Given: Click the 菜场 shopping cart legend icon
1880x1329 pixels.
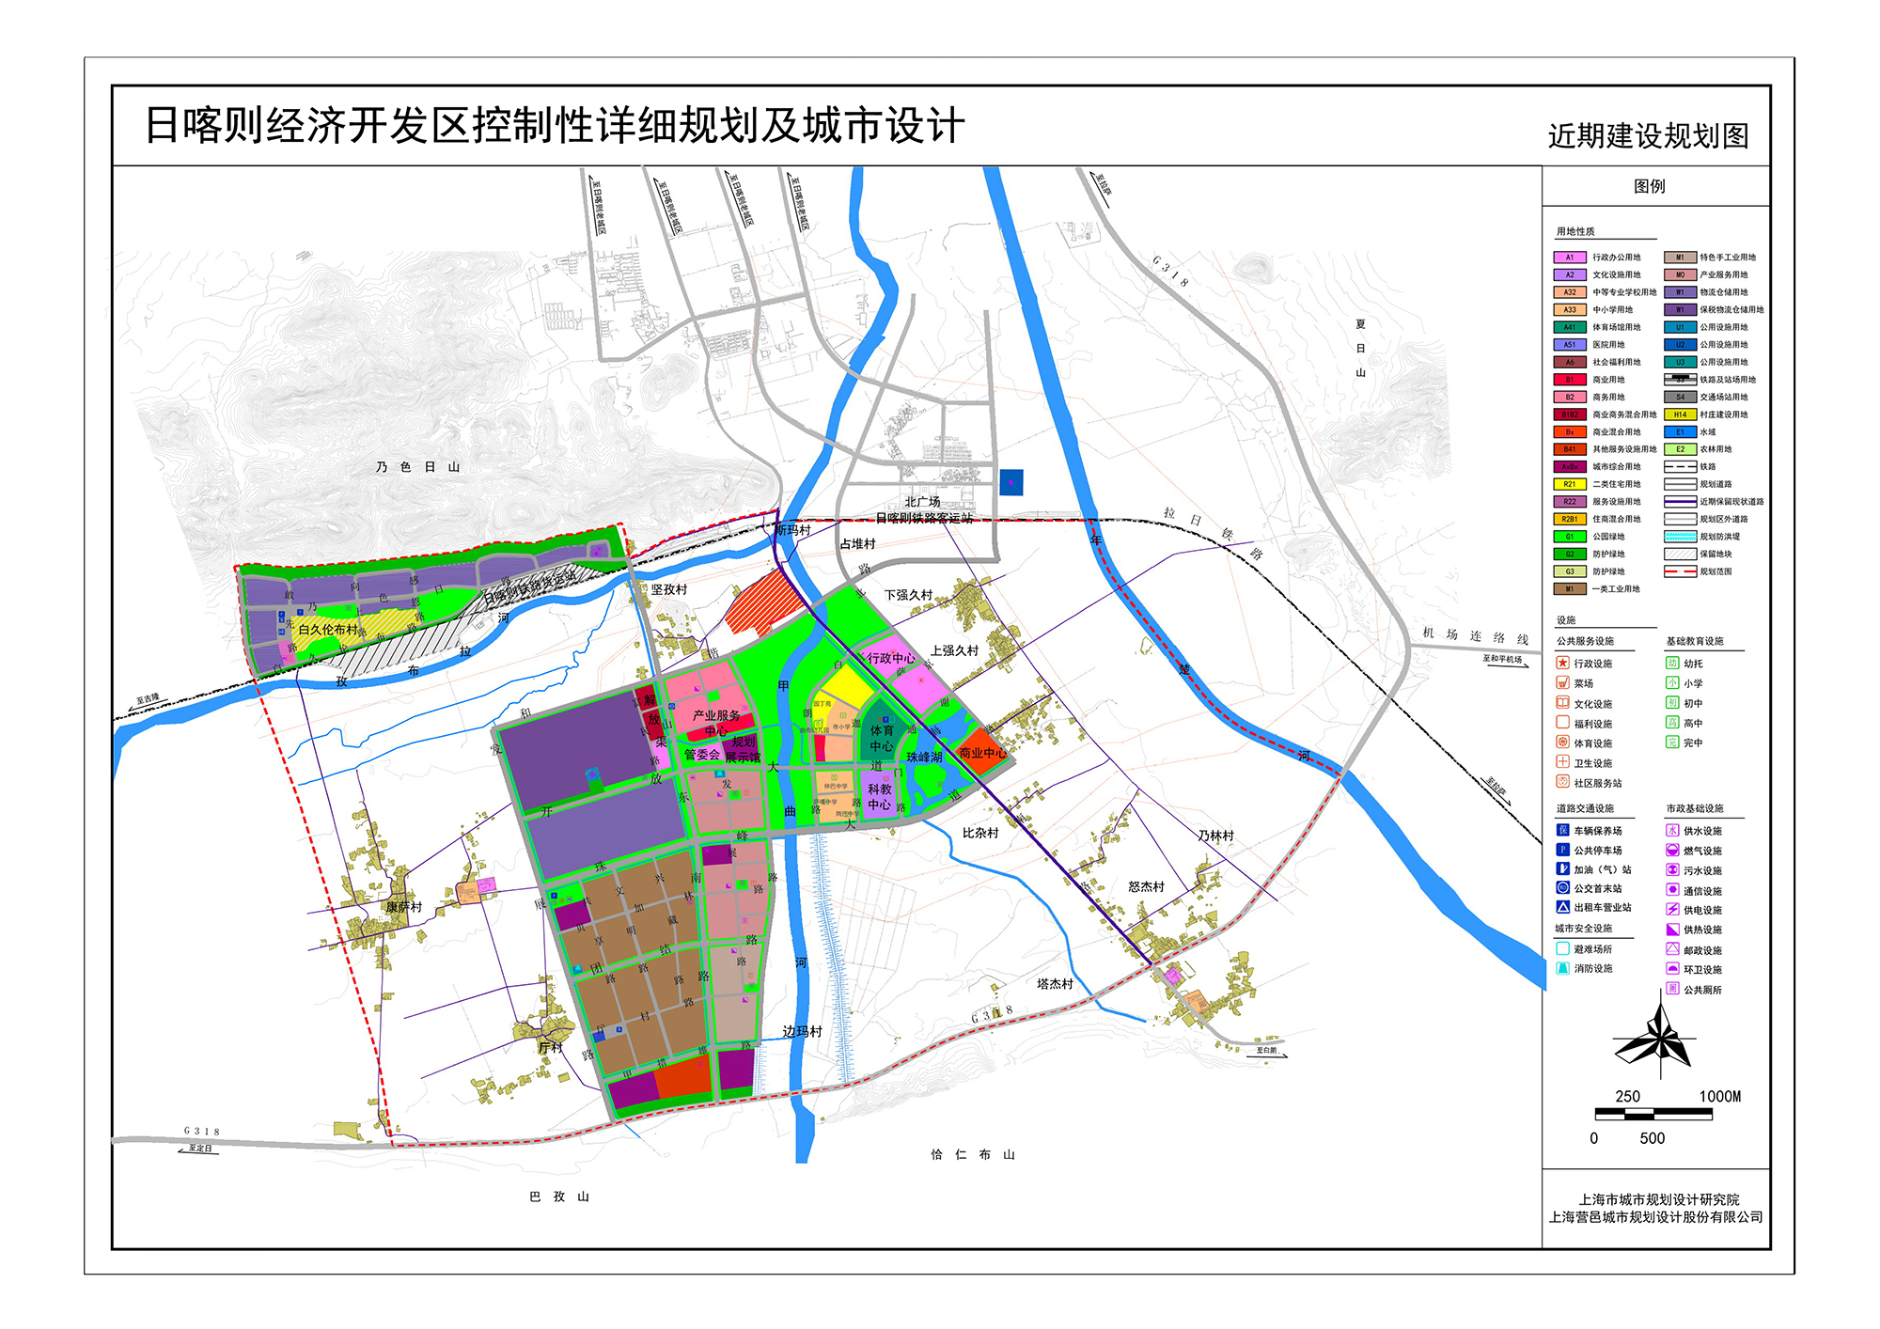Looking at the screenshot, I should coord(1562,682).
